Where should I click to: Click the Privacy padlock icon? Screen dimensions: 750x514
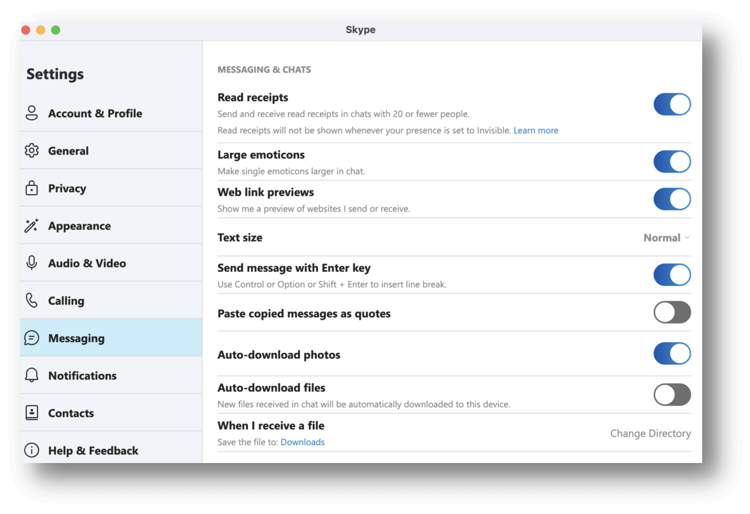click(x=31, y=188)
